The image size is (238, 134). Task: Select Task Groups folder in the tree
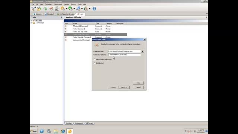coord(40,23)
